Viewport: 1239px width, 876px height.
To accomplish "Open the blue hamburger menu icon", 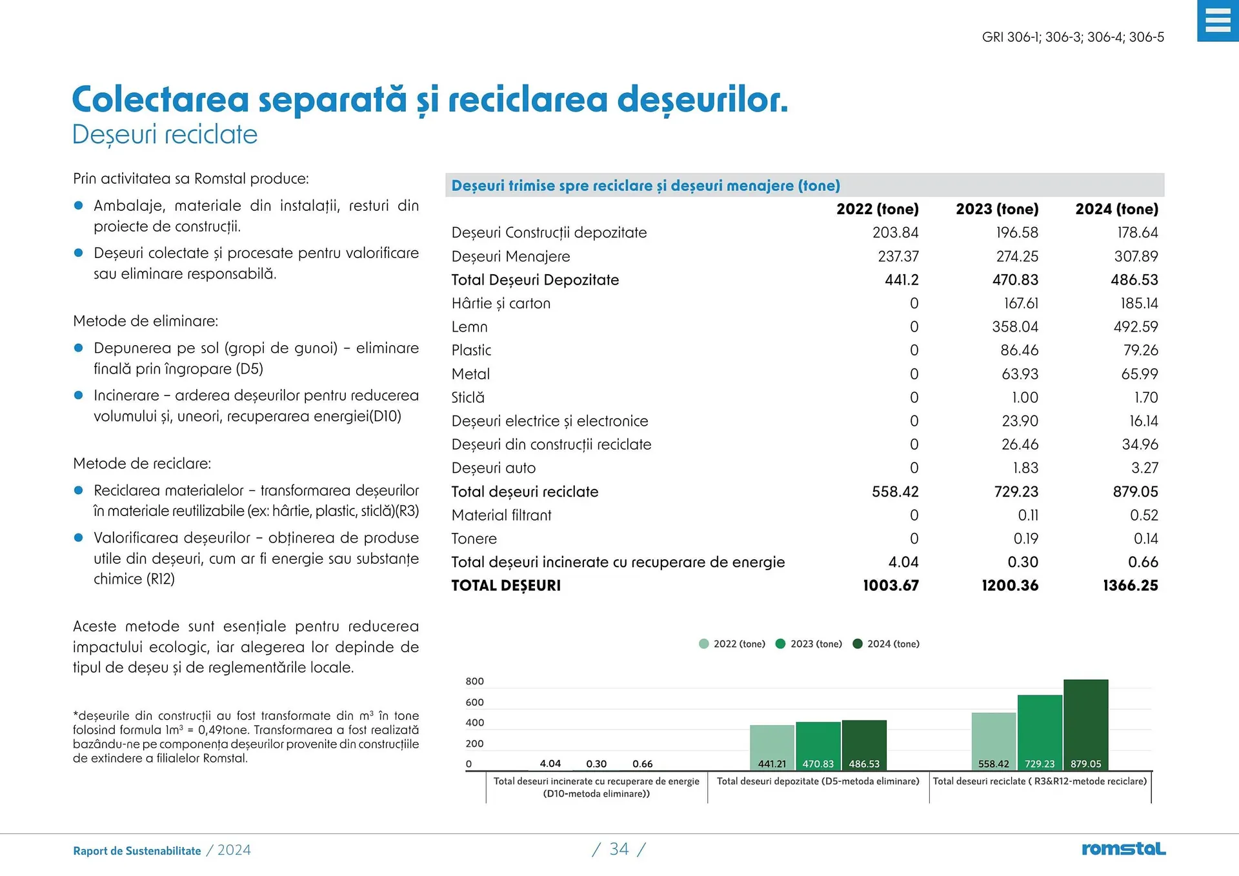I will click(x=1217, y=21).
